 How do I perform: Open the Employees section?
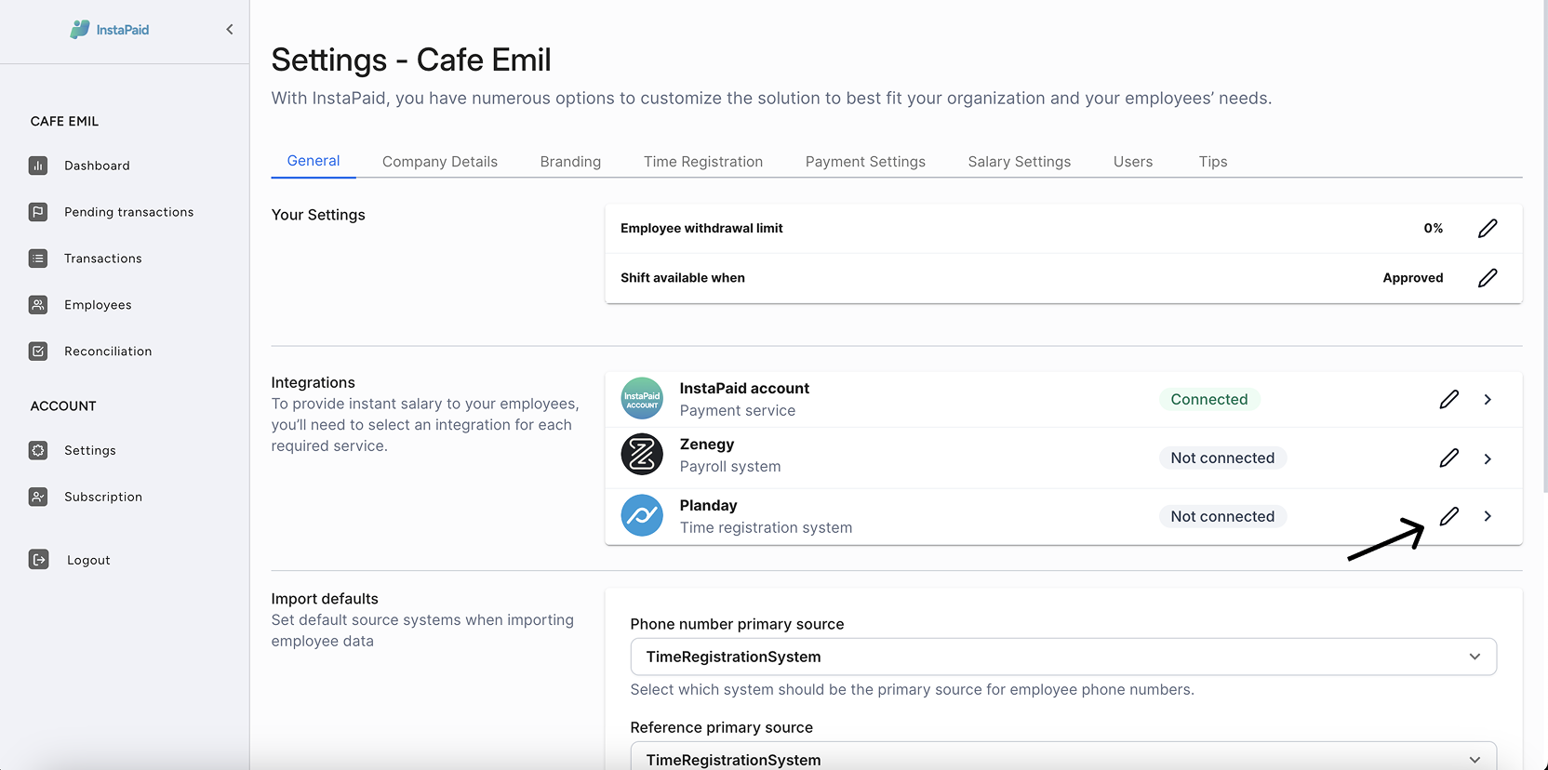coord(98,305)
